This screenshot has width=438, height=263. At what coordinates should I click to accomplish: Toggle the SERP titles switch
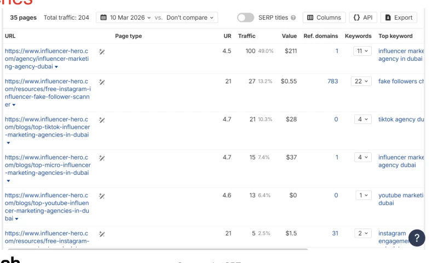click(x=245, y=18)
